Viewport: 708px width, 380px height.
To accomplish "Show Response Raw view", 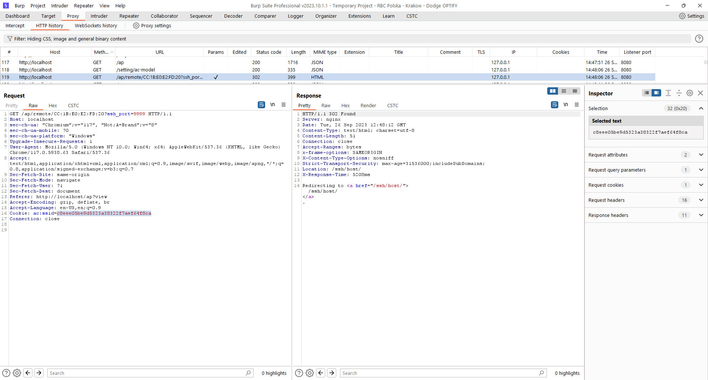I will pyautogui.click(x=326, y=105).
